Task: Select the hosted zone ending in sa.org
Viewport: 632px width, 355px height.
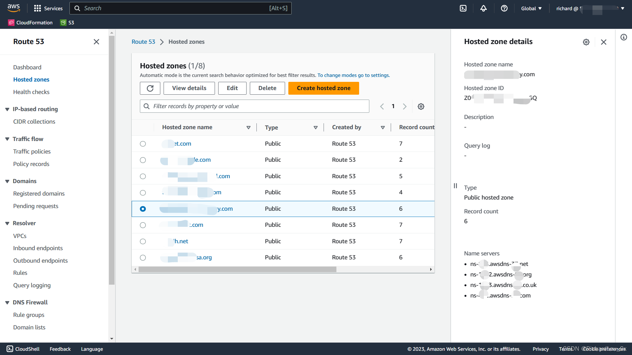Action: pos(143,258)
